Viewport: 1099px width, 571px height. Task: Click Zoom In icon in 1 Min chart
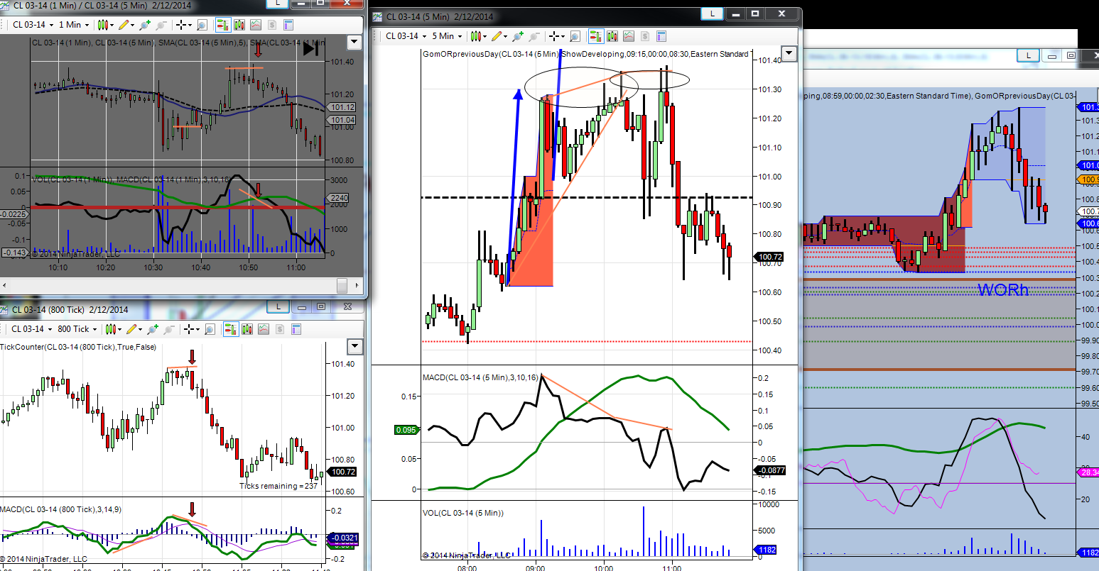pyautogui.click(x=145, y=25)
